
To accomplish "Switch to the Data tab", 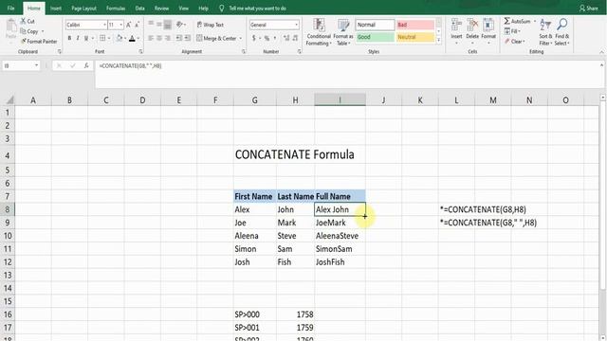I will pyautogui.click(x=140, y=9).
